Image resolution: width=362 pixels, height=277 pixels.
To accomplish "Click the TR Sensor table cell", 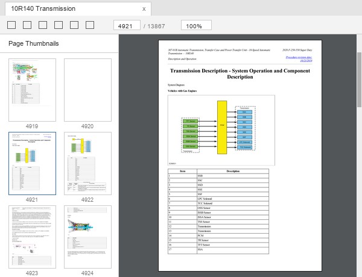I will point(233,240).
